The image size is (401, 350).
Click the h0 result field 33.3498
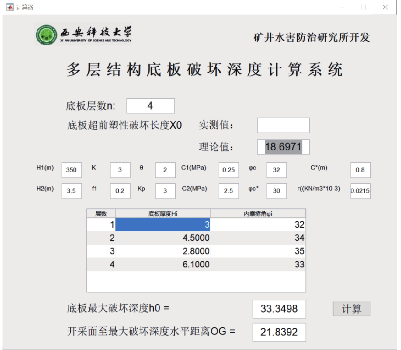click(x=279, y=309)
